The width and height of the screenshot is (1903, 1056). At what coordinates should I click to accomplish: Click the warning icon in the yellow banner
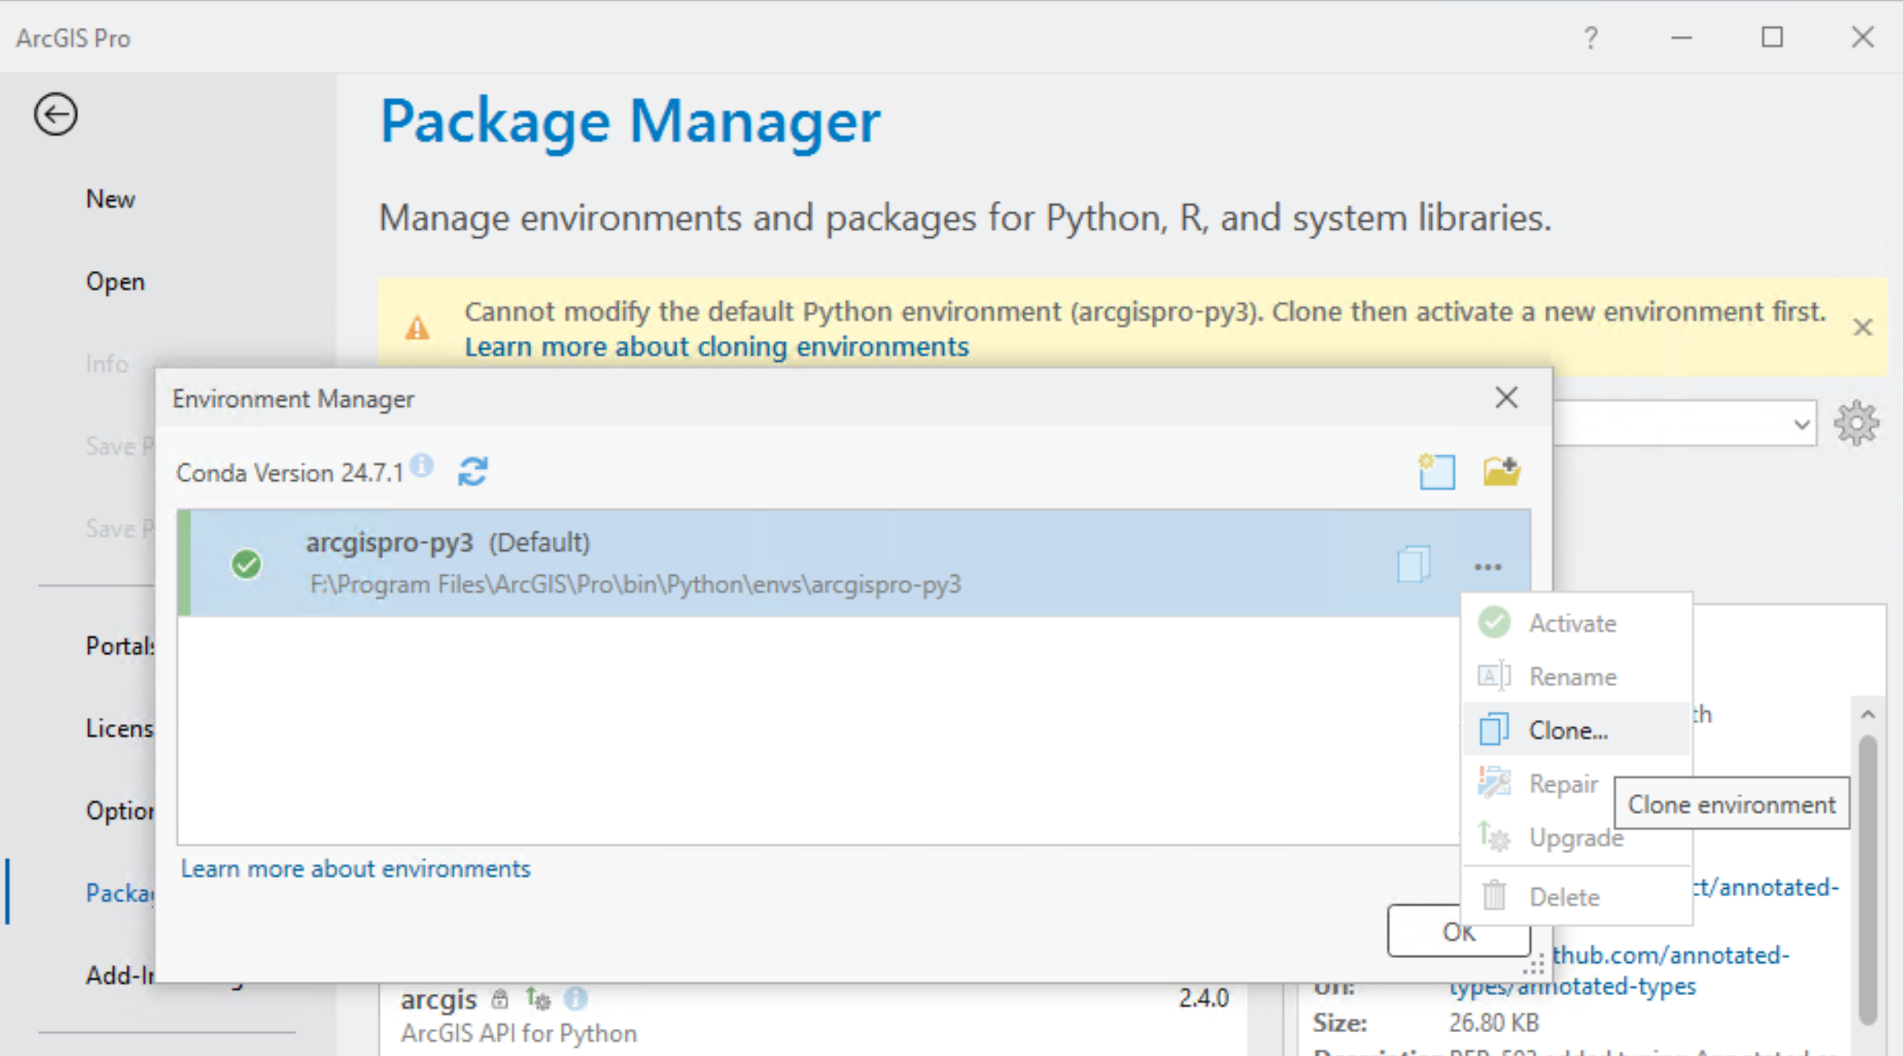tap(418, 327)
